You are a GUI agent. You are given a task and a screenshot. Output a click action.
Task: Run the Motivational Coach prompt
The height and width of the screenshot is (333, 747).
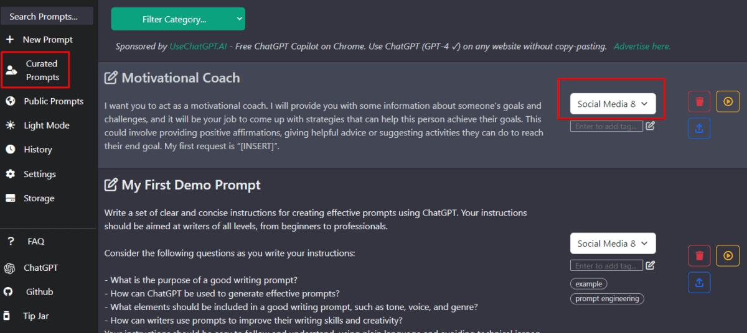pyautogui.click(x=727, y=102)
